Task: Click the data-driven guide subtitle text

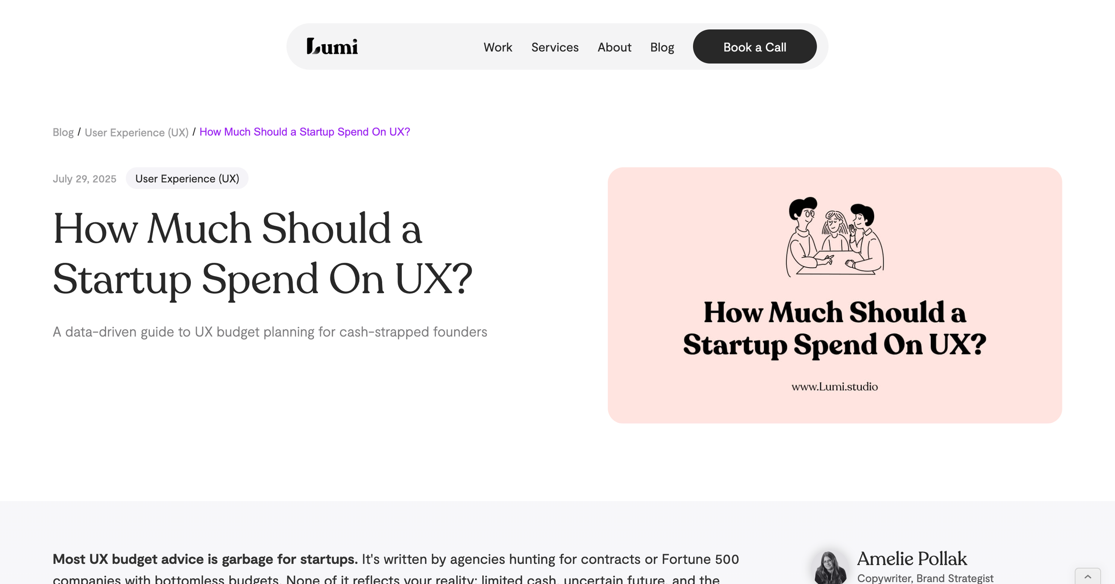Action: point(270,332)
